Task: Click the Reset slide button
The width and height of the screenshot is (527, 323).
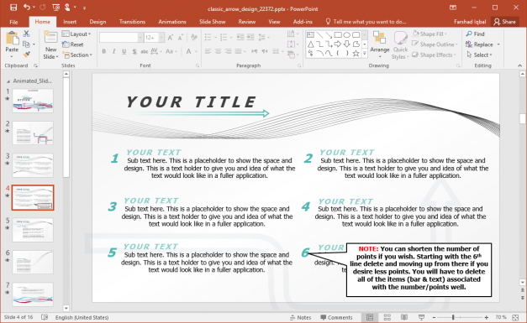Action: 73,44
